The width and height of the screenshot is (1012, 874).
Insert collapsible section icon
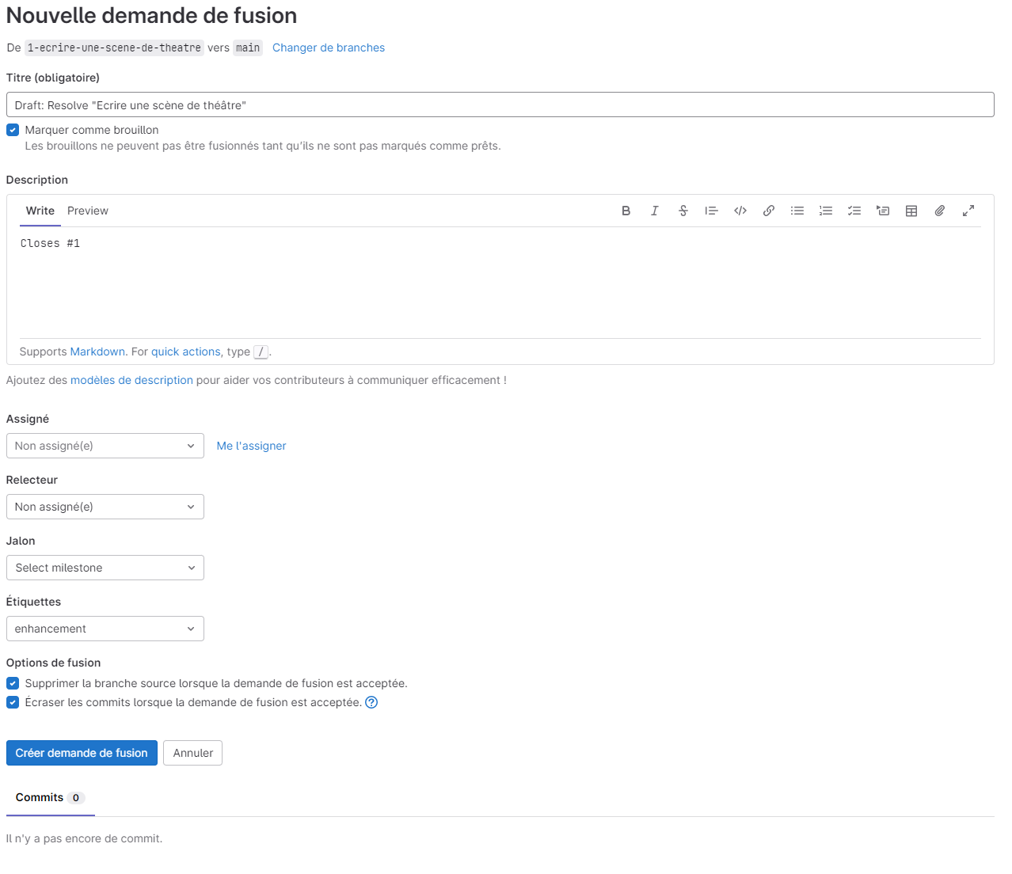[882, 211]
